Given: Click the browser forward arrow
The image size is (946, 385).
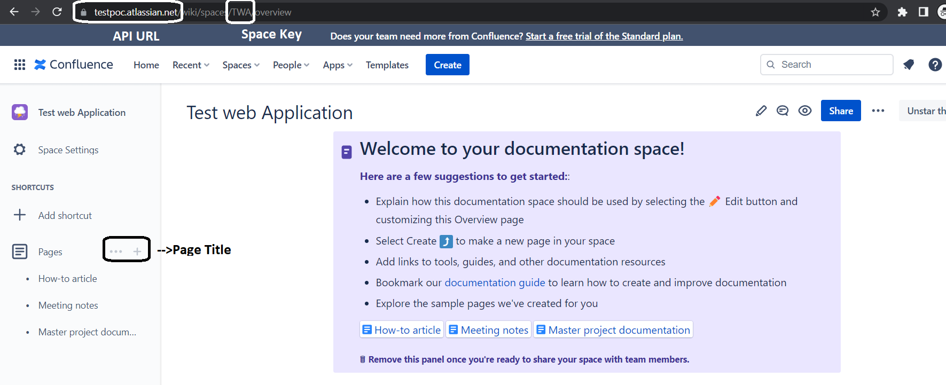Looking at the screenshot, I should pyautogui.click(x=35, y=12).
